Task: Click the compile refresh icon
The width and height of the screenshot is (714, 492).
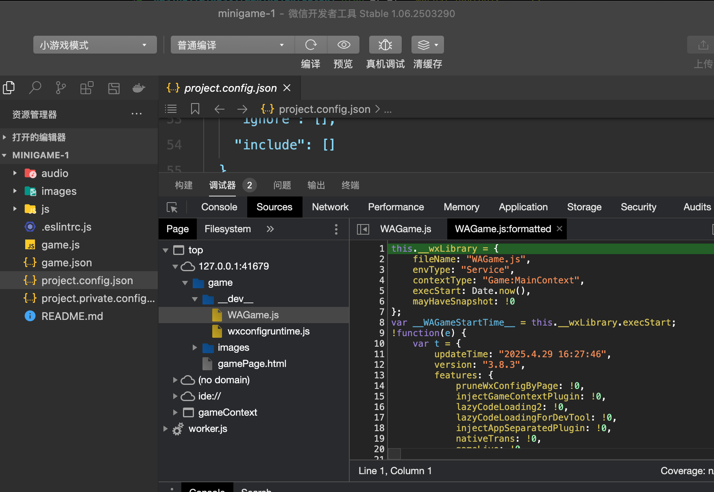Action: (x=311, y=45)
